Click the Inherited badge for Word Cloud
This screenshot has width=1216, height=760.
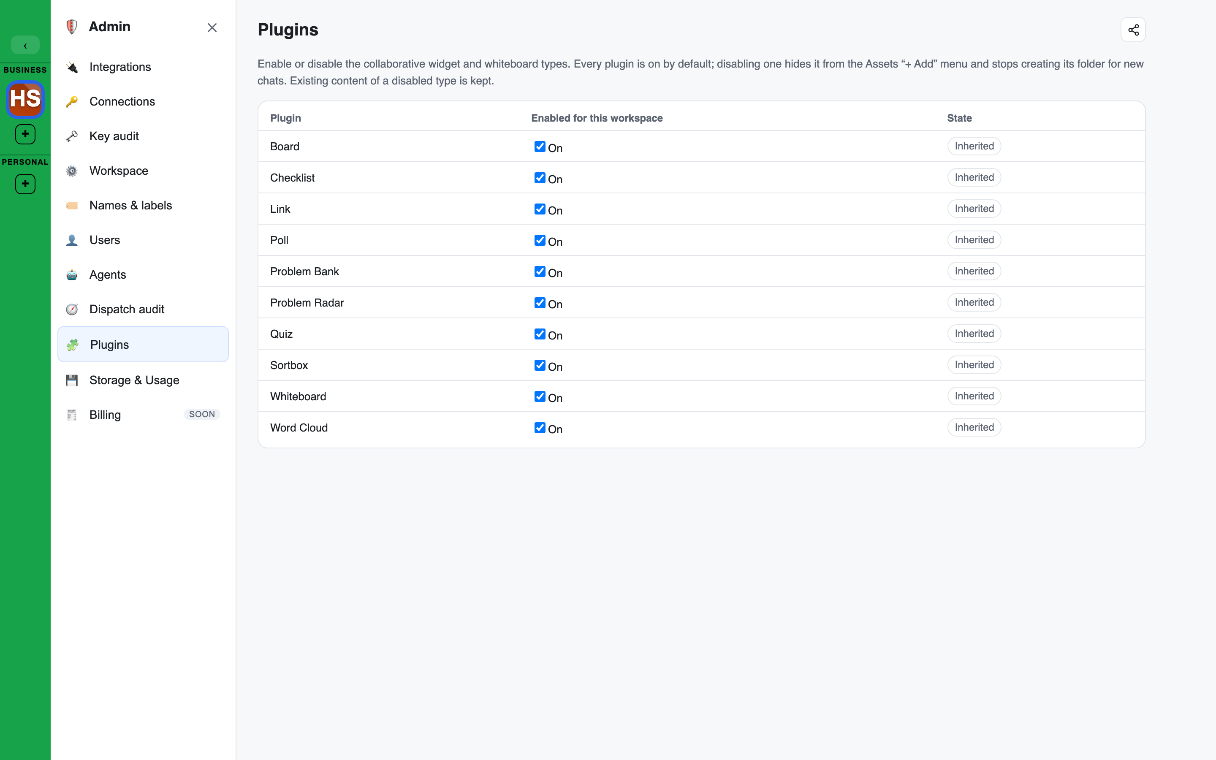974,427
